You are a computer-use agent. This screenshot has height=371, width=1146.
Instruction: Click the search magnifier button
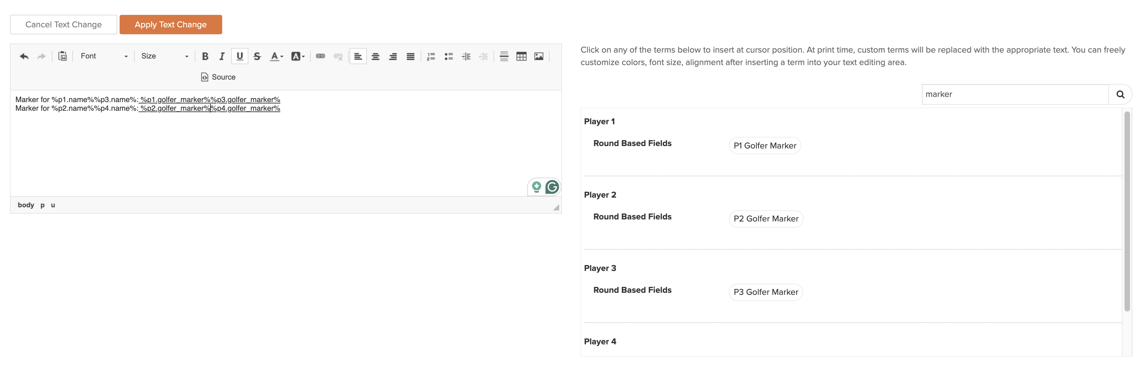1120,94
